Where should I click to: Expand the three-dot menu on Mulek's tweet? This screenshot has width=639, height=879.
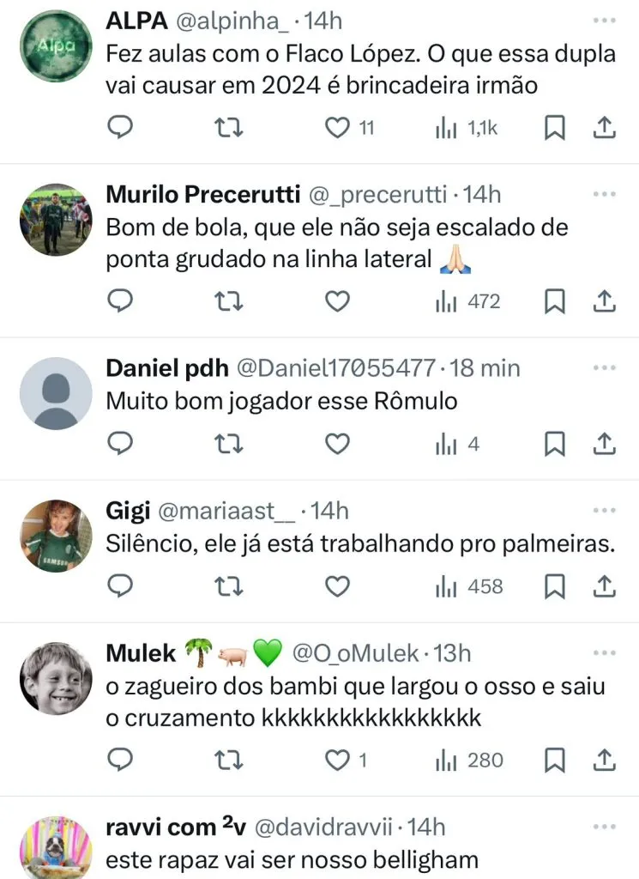click(x=604, y=652)
